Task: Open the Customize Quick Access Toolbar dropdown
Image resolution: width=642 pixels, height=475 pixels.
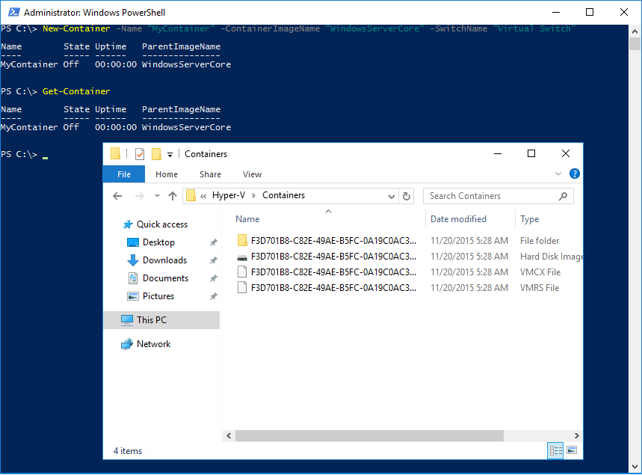Action: pos(170,155)
